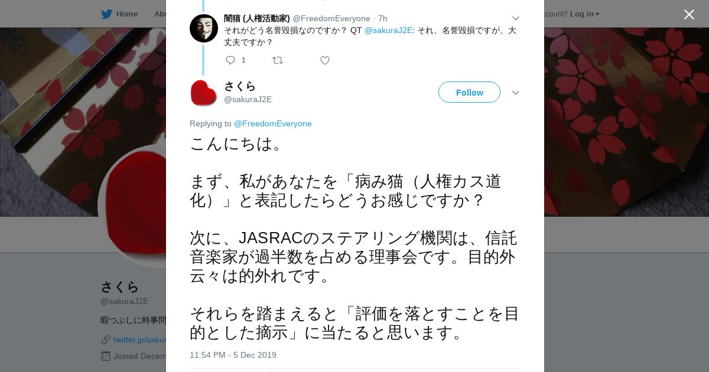Expand the chevron menu on the 闇猫 tweet
Screen dimensions: 709x372
pyautogui.click(x=516, y=18)
